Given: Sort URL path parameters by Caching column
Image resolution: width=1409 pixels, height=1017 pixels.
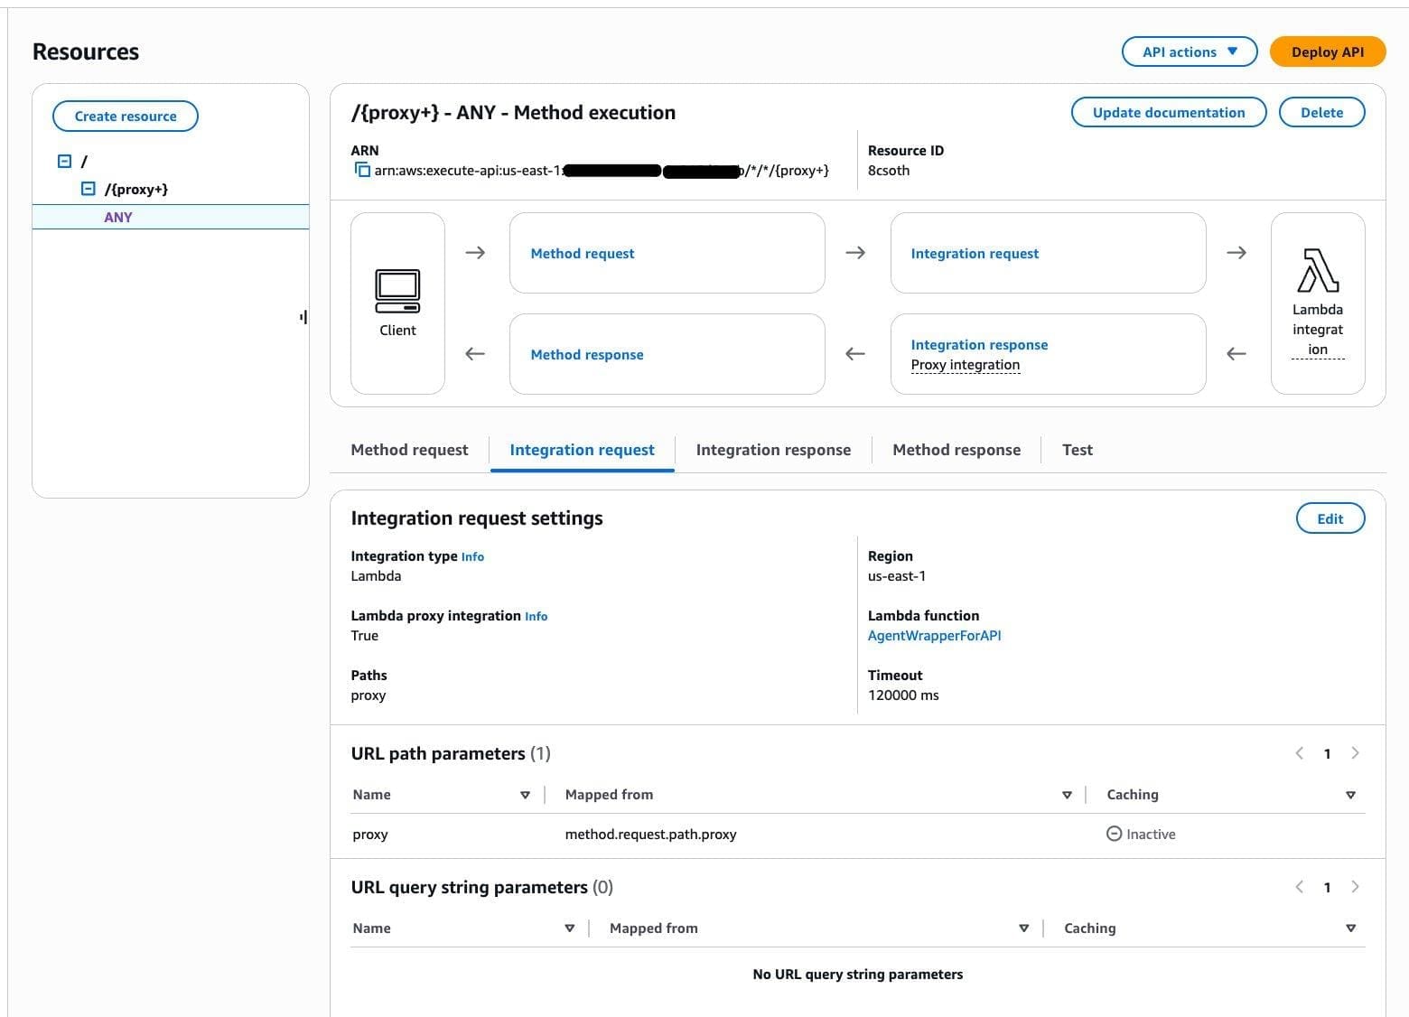Looking at the screenshot, I should pos(1350,795).
